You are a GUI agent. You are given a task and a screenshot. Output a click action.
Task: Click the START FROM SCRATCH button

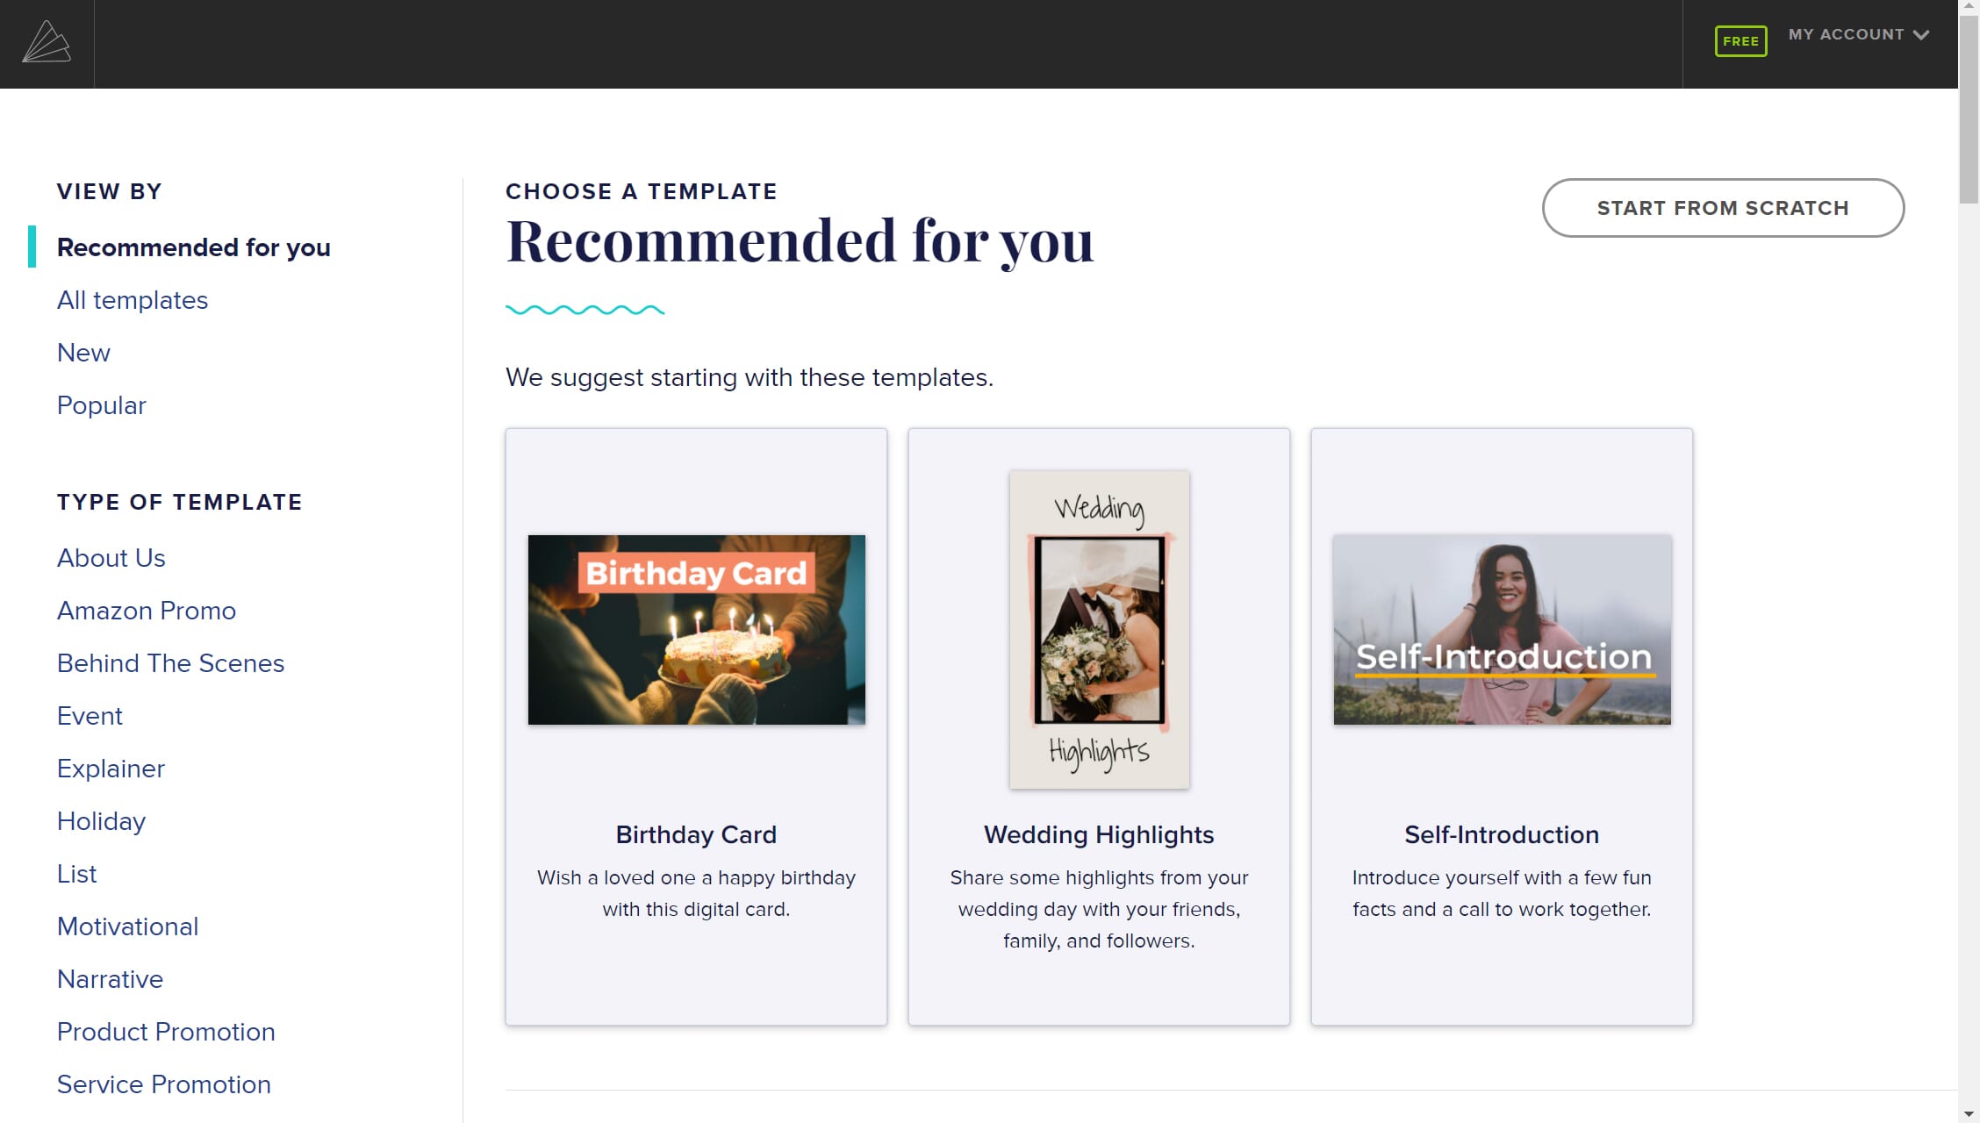(1723, 207)
